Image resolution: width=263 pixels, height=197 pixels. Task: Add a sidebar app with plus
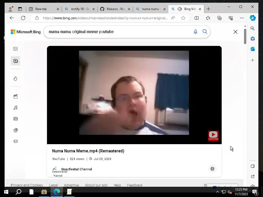[x=253, y=60]
